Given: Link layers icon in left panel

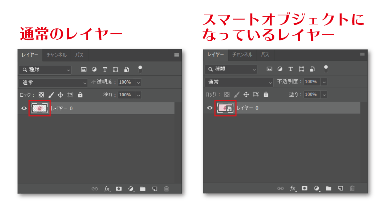Looking at the screenshot, I should (x=95, y=189).
